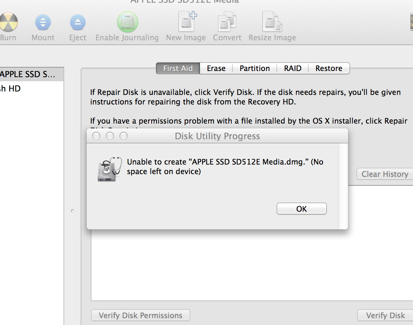The width and height of the screenshot is (413, 325).
Task: Click the dialog's minimize button
Action: (110, 136)
